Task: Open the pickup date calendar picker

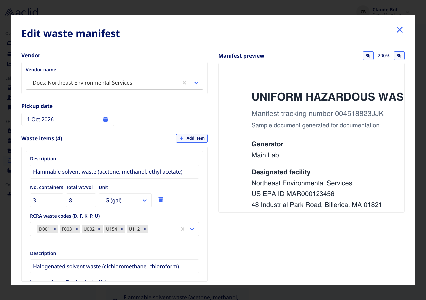Action: (106, 119)
